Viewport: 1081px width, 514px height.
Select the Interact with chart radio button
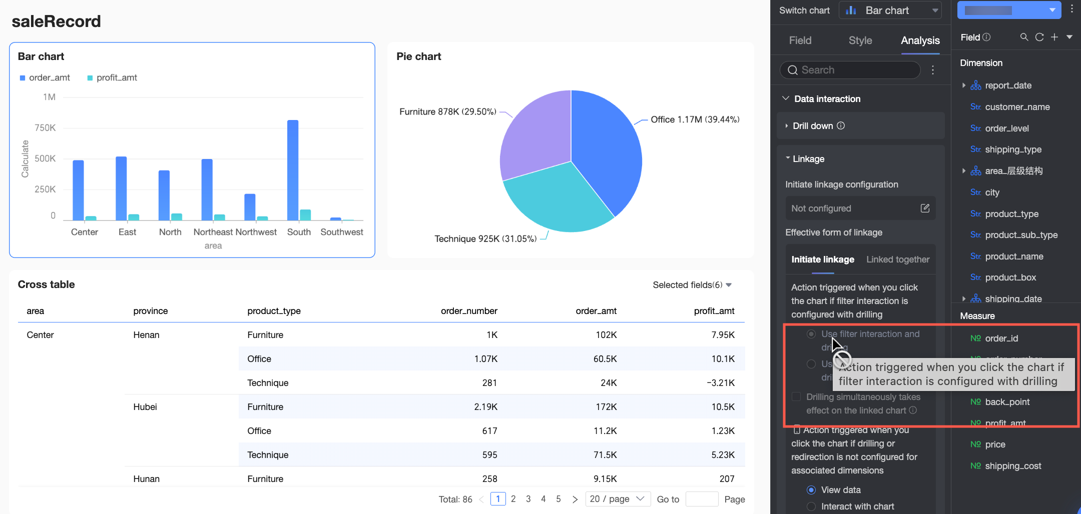(811, 506)
